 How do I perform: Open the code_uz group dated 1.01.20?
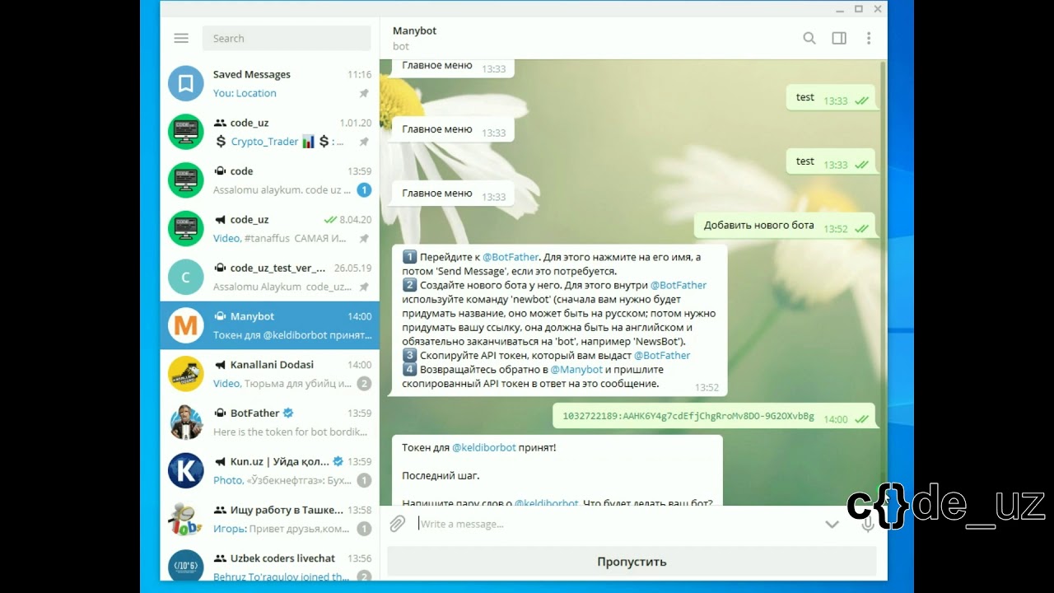[269, 132]
